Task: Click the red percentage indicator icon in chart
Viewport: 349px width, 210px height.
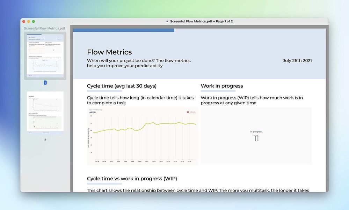Action: click(x=188, y=112)
